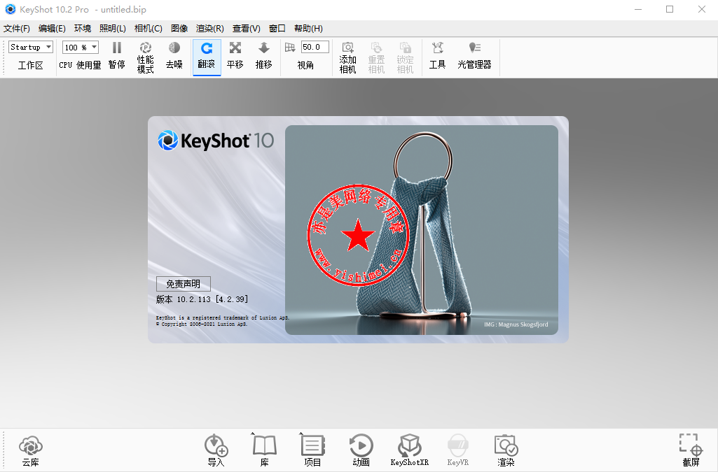Open the Environment (环境) menu
The height and width of the screenshot is (472, 718).
pyautogui.click(x=83, y=29)
